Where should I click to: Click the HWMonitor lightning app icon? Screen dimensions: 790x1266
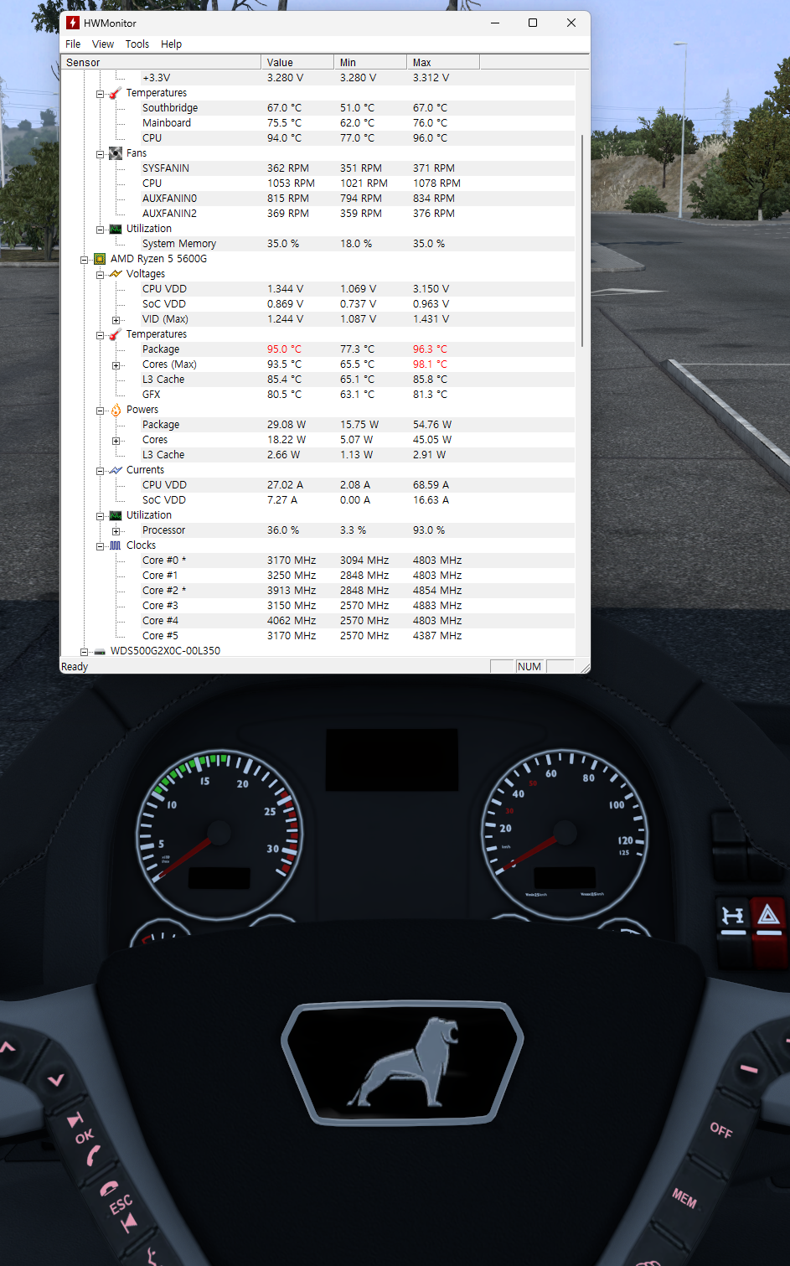click(73, 23)
